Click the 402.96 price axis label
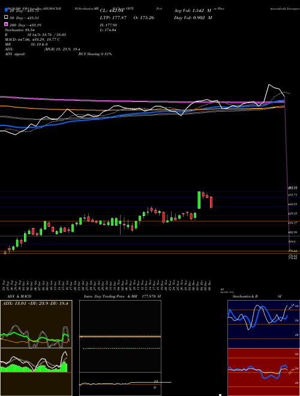The width and height of the screenshot is (300, 396). click(x=293, y=232)
